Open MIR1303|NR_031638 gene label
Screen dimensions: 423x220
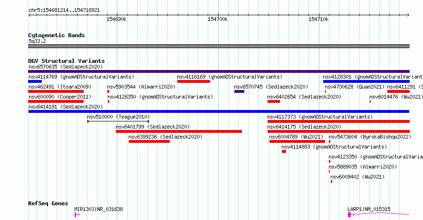[x=99, y=209]
